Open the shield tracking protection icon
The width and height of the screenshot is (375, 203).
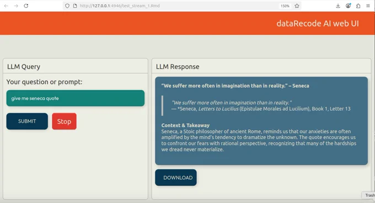click(67, 6)
